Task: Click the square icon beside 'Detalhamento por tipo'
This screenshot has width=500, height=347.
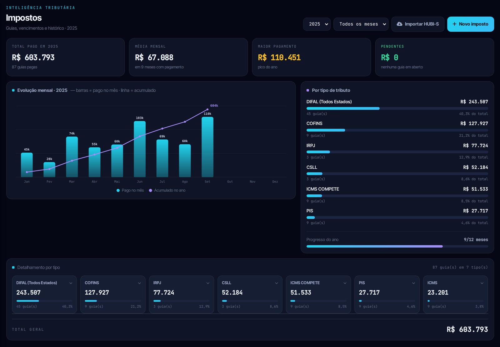Action: click(13, 268)
